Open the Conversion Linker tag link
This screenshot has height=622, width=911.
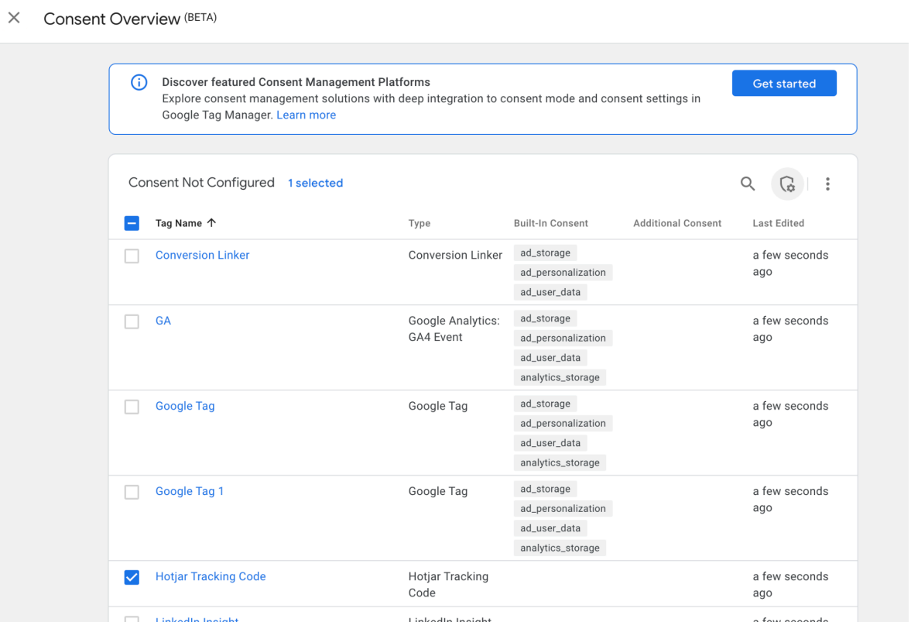(x=202, y=255)
